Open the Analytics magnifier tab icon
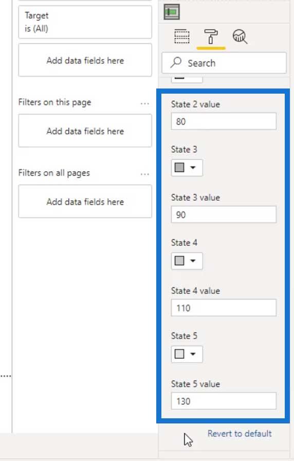This screenshot has width=294, height=461. click(x=240, y=37)
